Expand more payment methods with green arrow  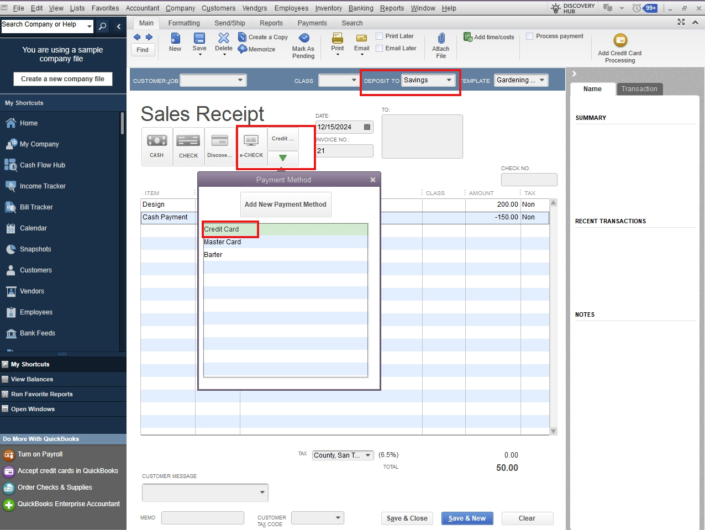tap(283, 158)
